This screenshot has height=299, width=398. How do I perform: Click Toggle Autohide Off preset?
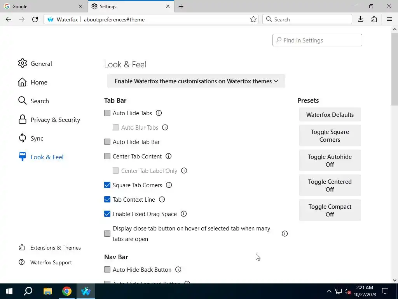(x=330, y=160)
